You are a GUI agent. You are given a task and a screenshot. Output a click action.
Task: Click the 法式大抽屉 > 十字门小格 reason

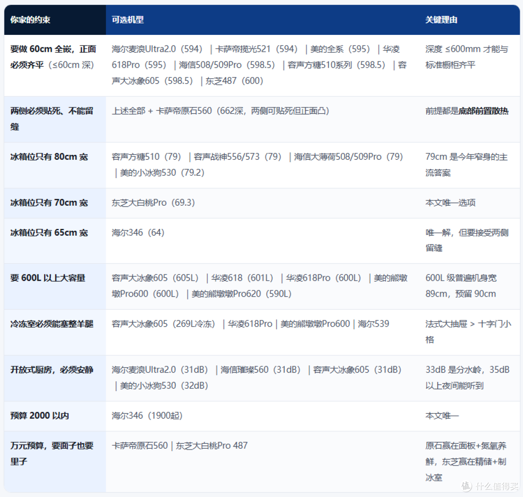click(469, 332)
